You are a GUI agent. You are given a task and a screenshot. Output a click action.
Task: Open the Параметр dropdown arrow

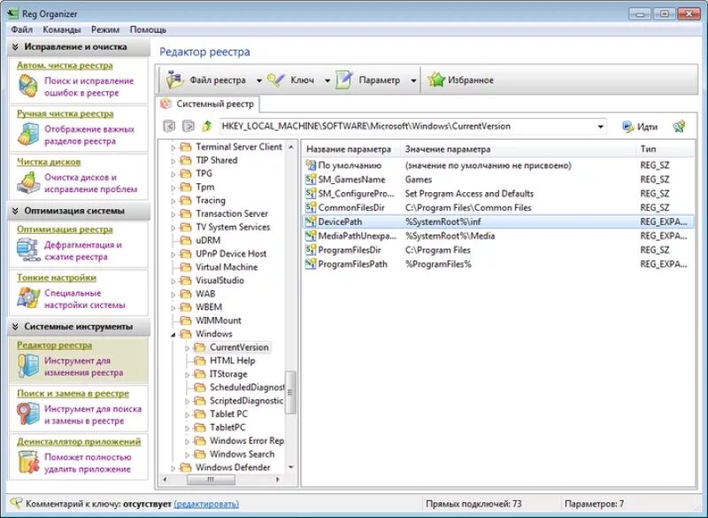[x=413, y=81]
